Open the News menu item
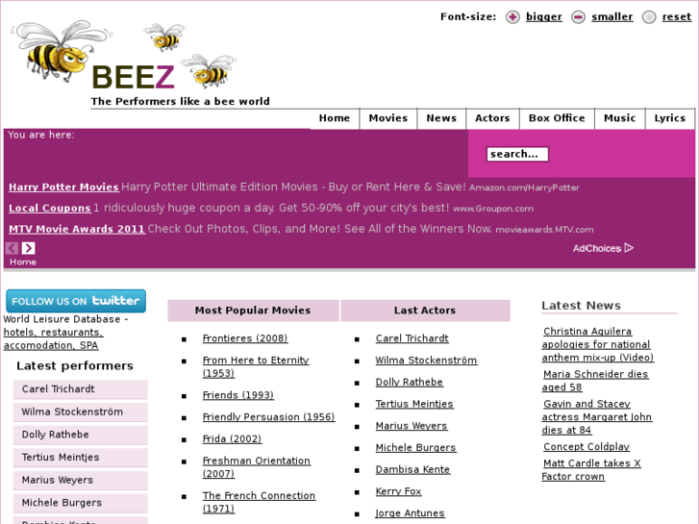 (441, 118)
